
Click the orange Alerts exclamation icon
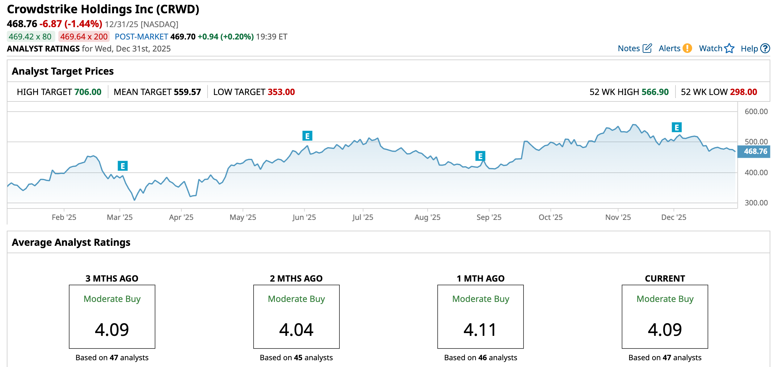click(x=687, y=48)
